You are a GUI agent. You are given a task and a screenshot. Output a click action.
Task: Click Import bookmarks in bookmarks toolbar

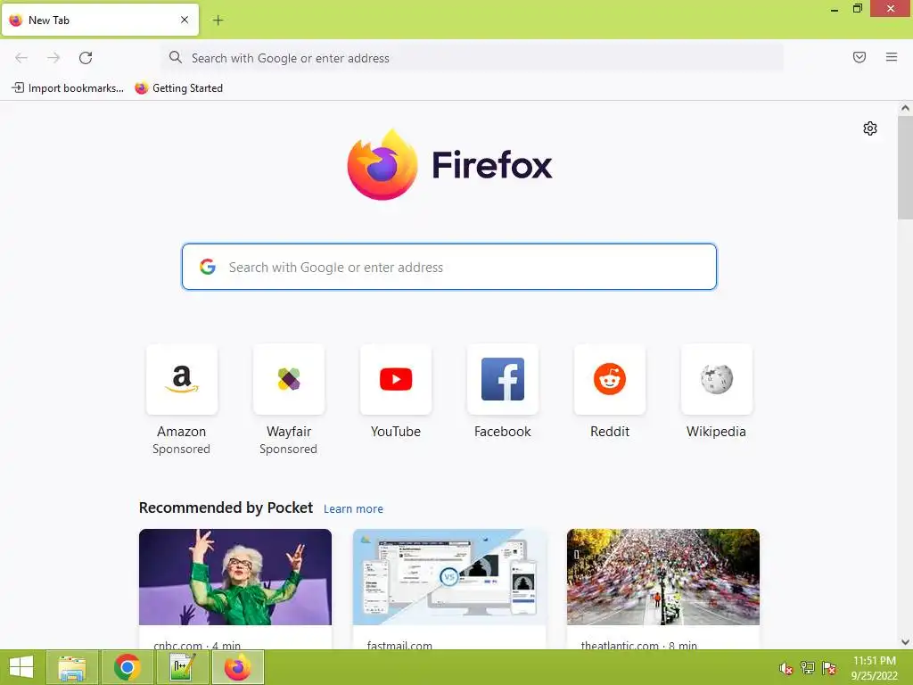[x=68, y=88]
